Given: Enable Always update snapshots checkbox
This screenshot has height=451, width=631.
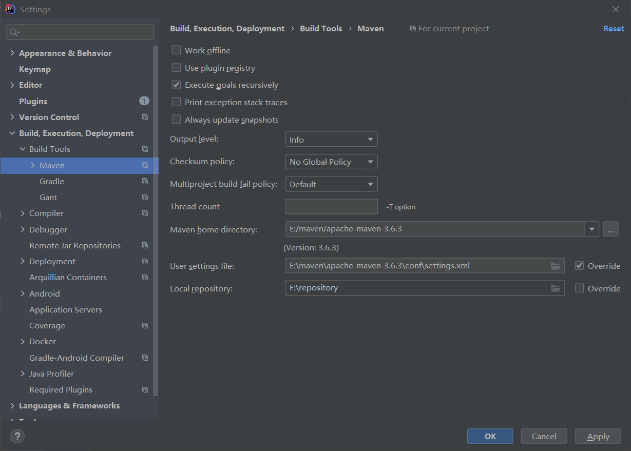Looking at the screenshot, I should pyautogui.click(x=176, y=120).
